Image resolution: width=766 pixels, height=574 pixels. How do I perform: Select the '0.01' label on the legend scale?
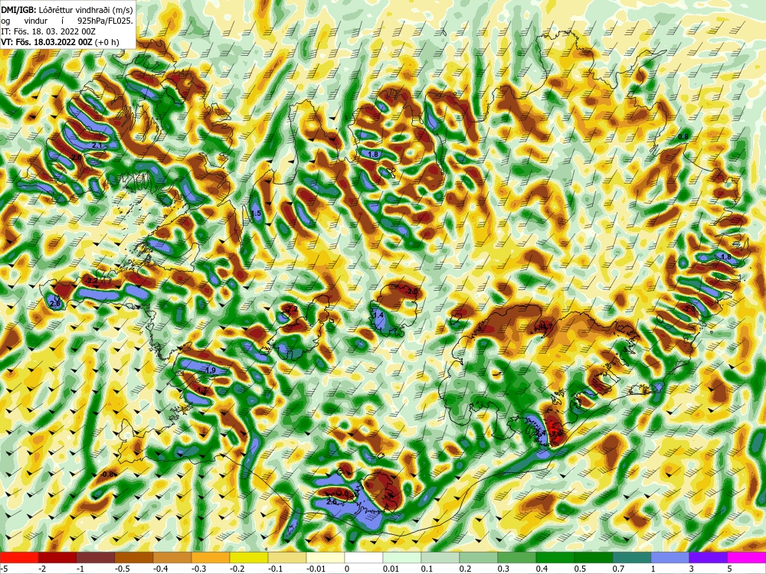(391, 569)
